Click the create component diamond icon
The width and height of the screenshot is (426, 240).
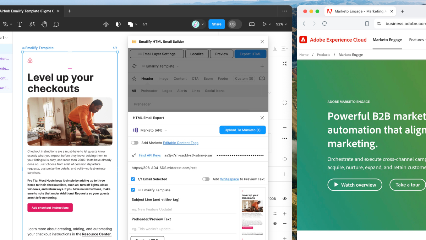106,24
